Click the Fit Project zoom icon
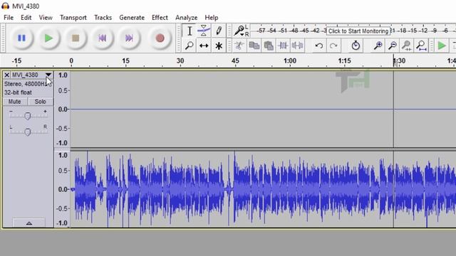Viewport: 456px width, 256px height. point(421,46)
